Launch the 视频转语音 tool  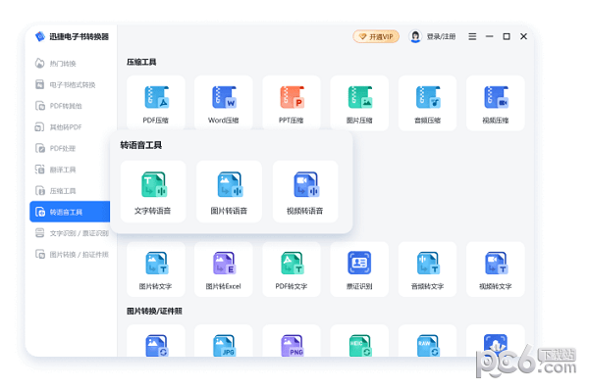tap(305, 192)
